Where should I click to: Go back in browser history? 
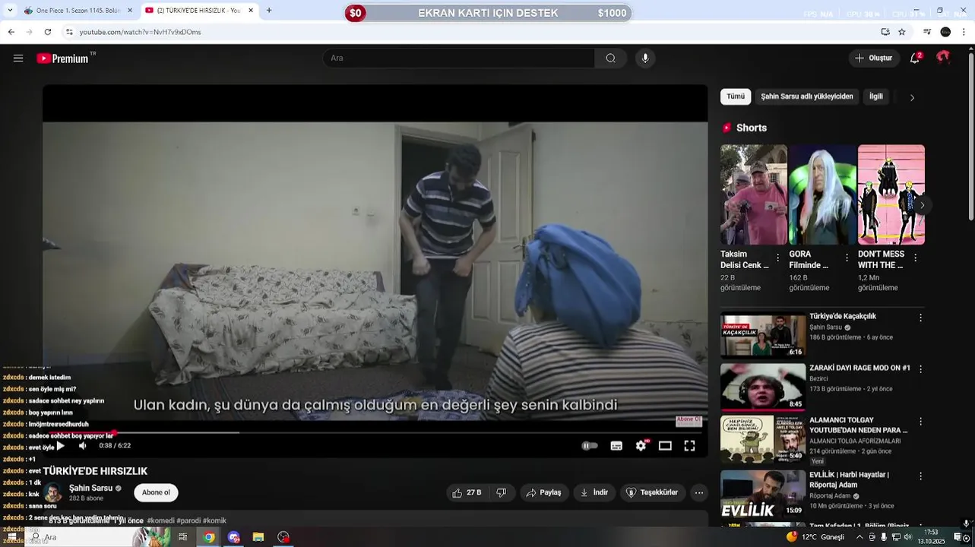tap(11, 32)
